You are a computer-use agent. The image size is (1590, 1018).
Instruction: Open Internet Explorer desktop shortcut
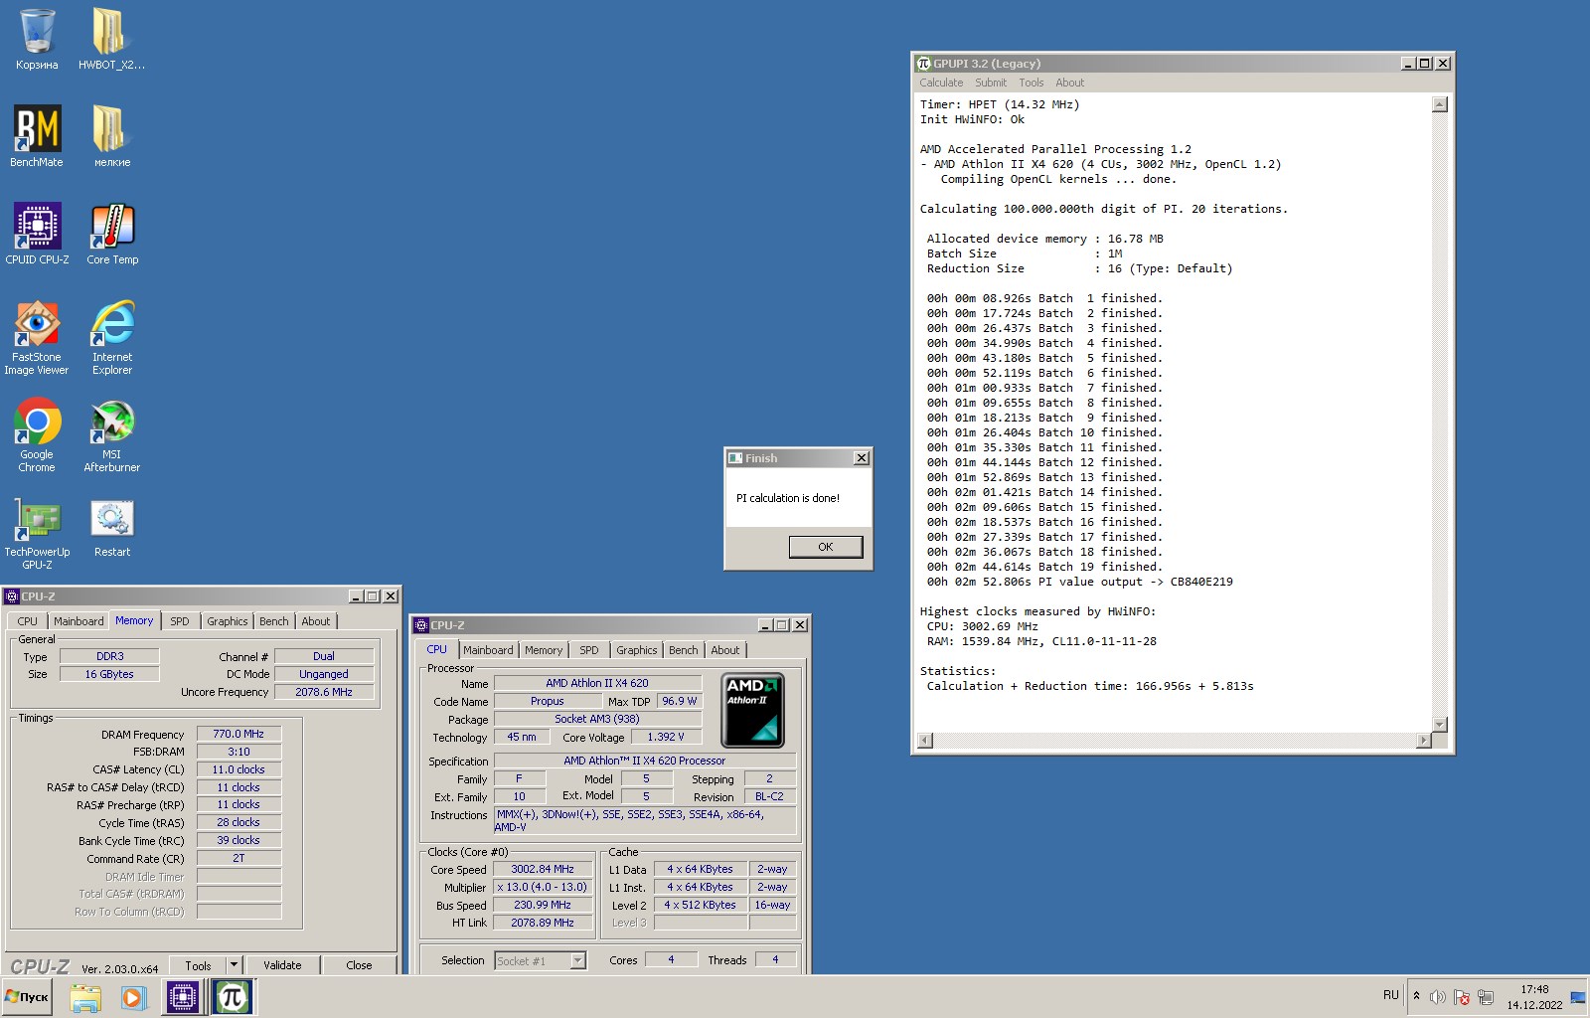[x=111, y=338]
